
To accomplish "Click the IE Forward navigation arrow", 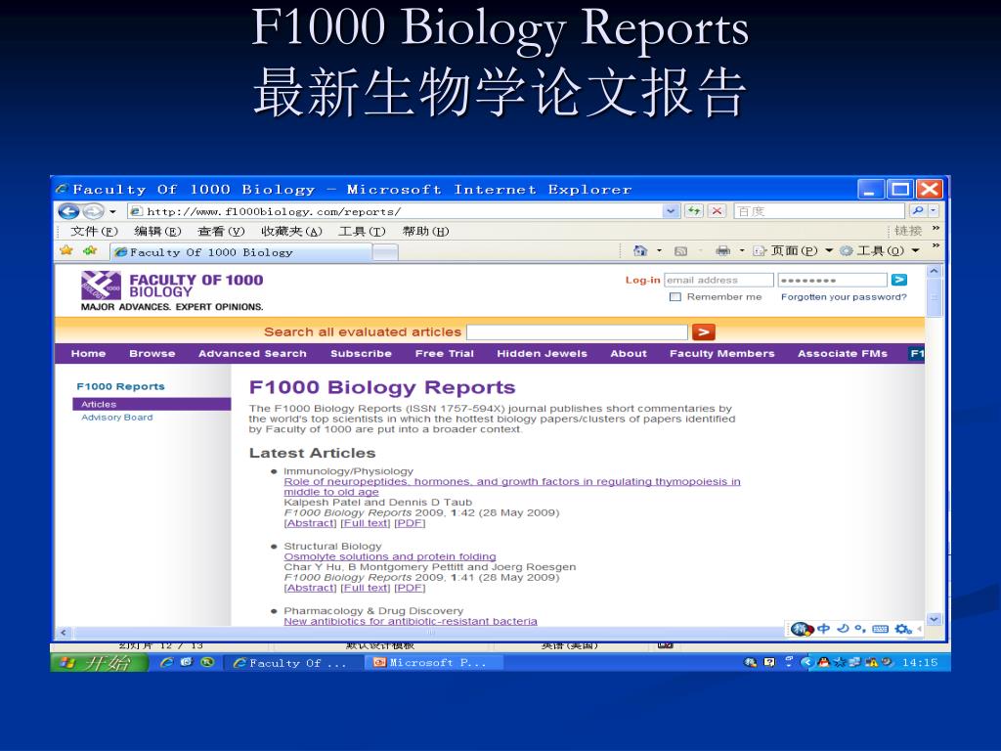I will (93, 211).
